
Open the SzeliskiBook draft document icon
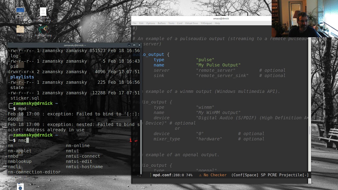tap(43, 15)
